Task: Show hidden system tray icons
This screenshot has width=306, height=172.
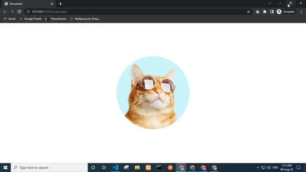Action: click(x=258, y=168)
